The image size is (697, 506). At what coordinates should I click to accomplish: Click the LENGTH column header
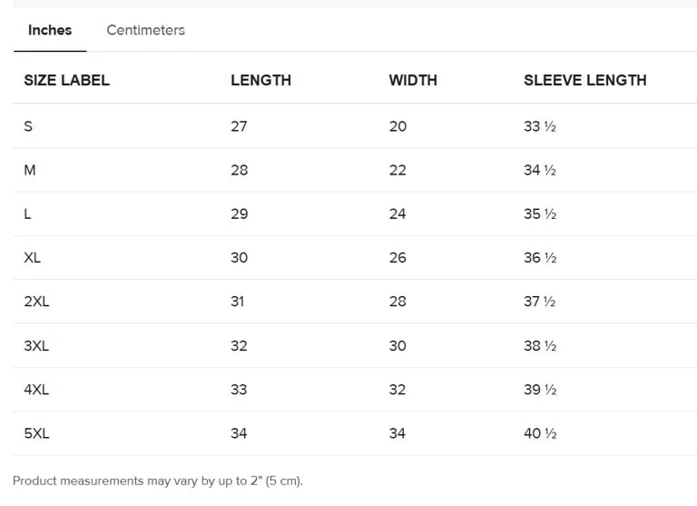(260, 80)
